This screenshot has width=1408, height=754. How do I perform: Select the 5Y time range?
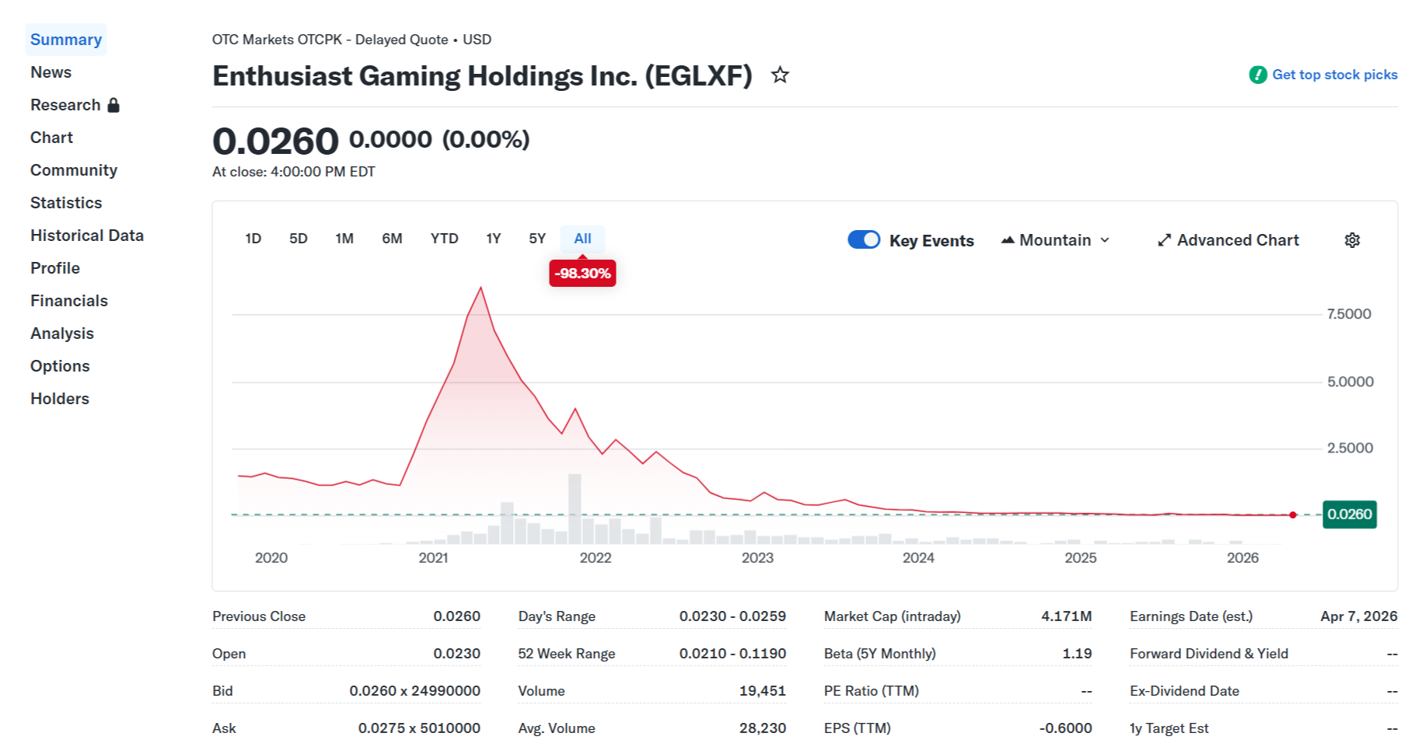[x=537, y=239]
